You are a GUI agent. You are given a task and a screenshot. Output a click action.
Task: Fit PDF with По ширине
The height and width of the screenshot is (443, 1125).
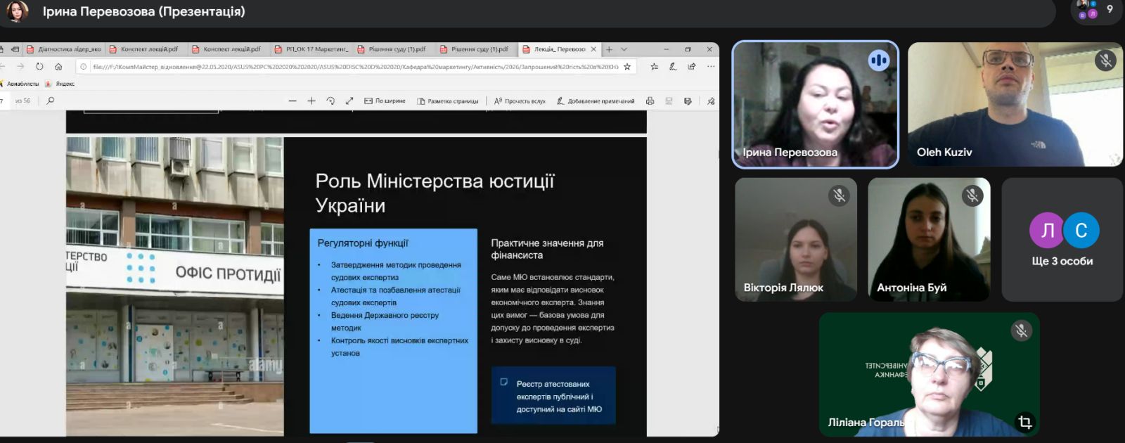(x=385, y=101)
